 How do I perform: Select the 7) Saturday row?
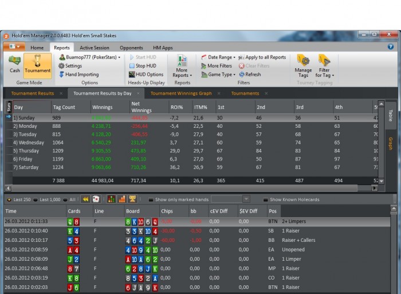195,167
